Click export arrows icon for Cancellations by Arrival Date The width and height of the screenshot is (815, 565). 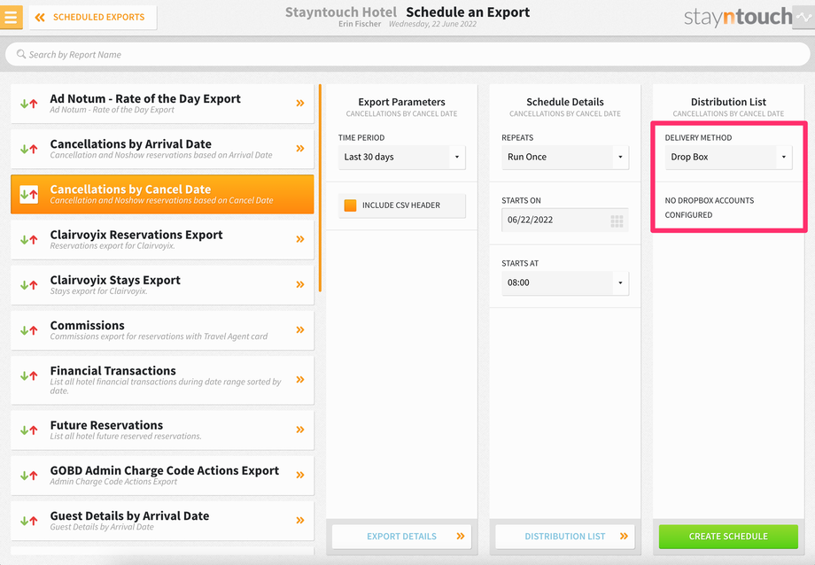[28, 149]
